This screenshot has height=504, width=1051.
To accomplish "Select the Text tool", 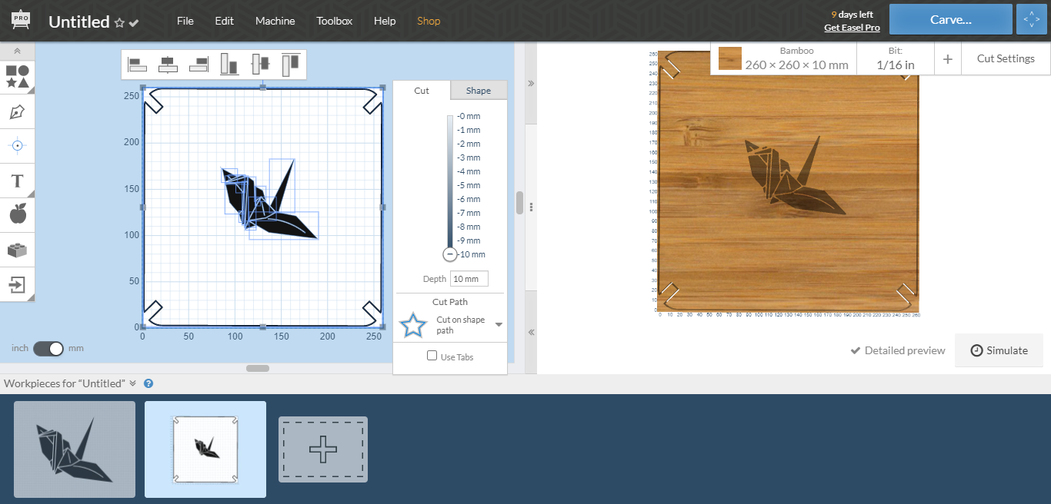I will pos(17,181).
